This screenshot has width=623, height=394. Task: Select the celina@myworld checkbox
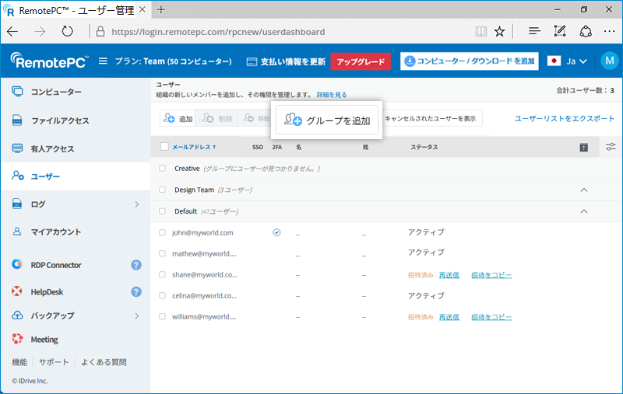pyautogui.click(x=162, y=295)
